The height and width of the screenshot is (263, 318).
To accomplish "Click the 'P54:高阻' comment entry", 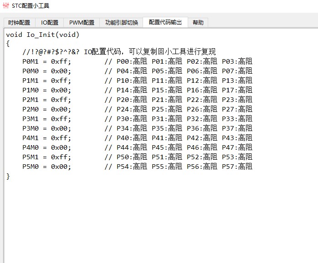I will pyautogui.click(x=132, y=167).
